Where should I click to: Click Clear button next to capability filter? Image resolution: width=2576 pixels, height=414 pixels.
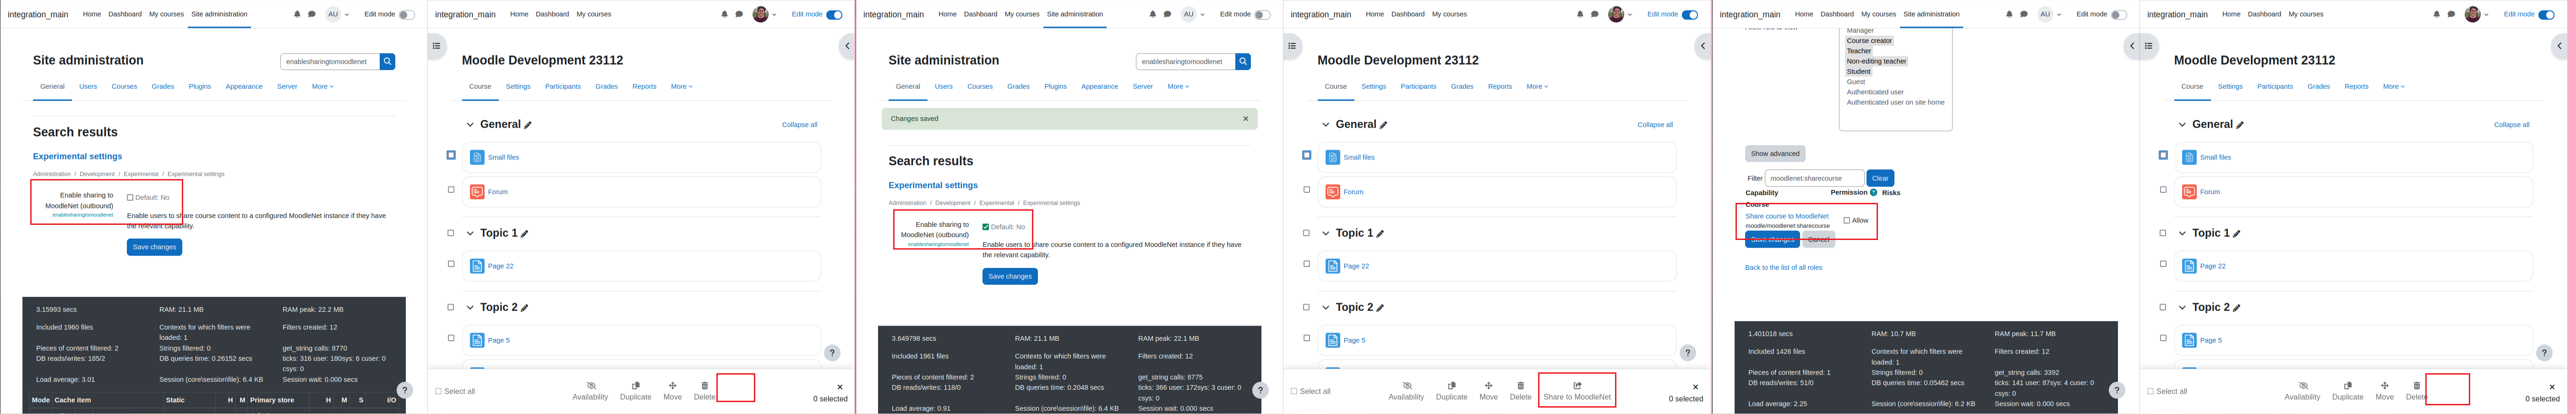pyautogui.click(x=1880, y=178)
